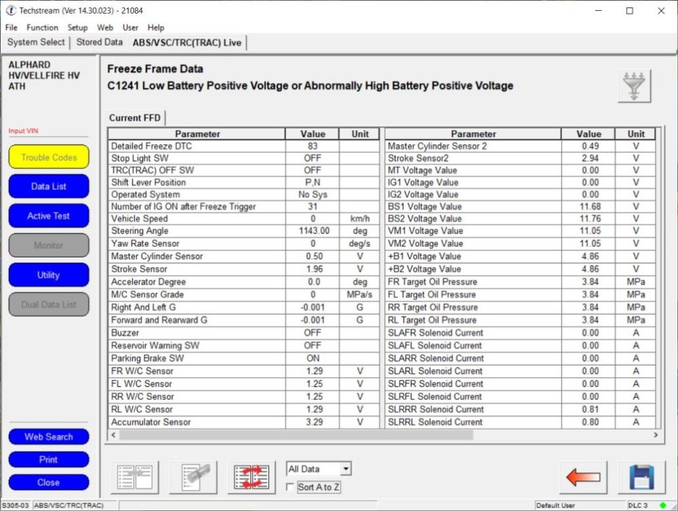The width and height of the screenshot is (678, 511).
Task: Open the Help menu
Action: [155, 28]
